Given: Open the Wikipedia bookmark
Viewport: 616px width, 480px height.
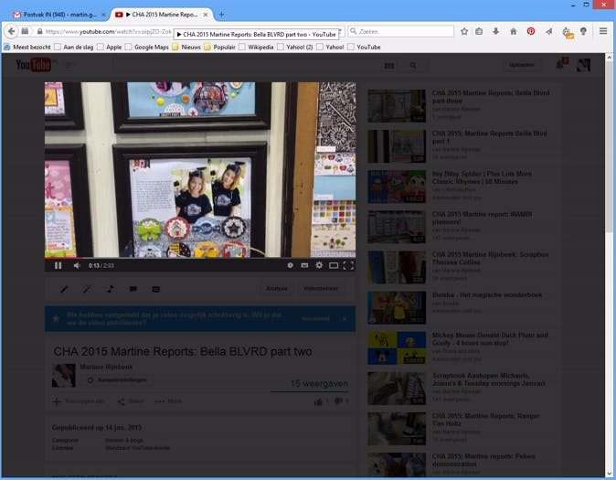Looking at the screenshot, I should [256, 48].
